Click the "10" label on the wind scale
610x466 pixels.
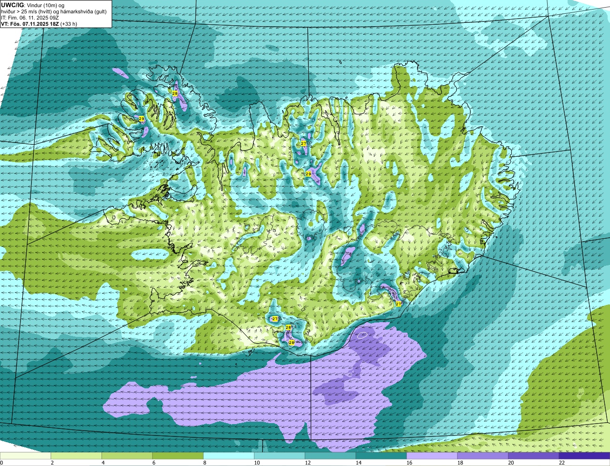[x=257, y=463]
